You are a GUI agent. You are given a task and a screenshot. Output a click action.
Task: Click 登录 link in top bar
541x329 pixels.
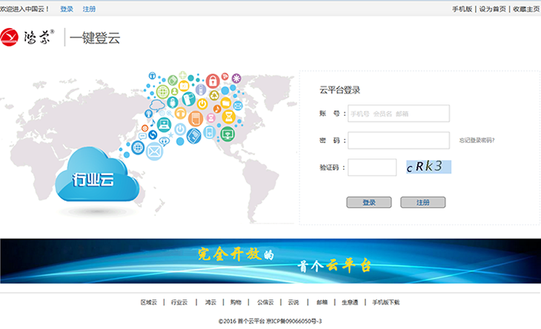67,9
